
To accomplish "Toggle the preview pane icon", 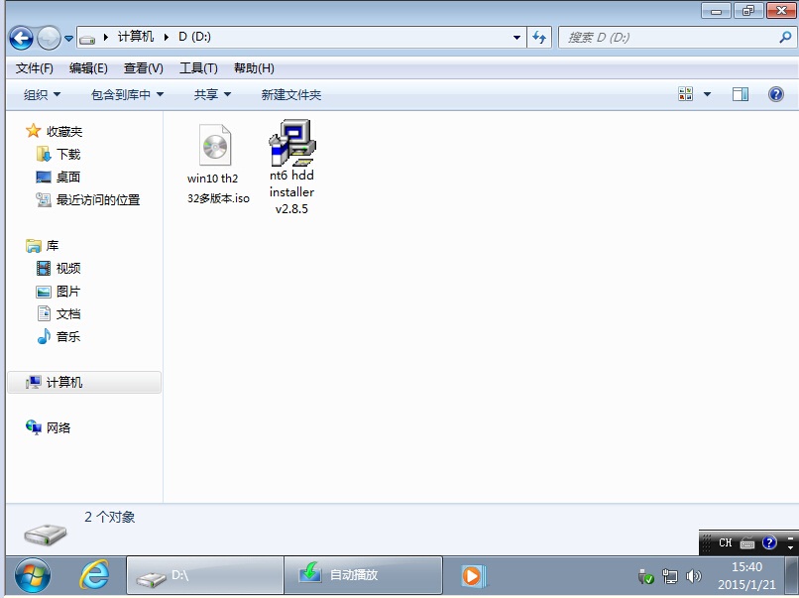I will [740, 93].
